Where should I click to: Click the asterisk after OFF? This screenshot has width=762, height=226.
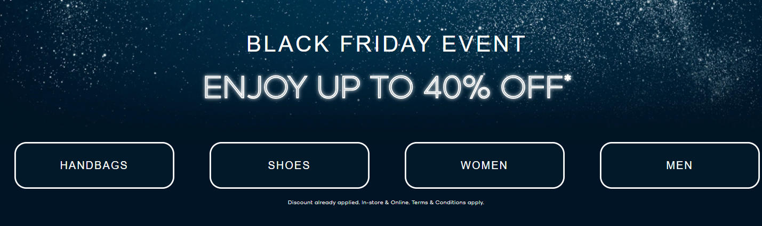click(x=567, y=79)
